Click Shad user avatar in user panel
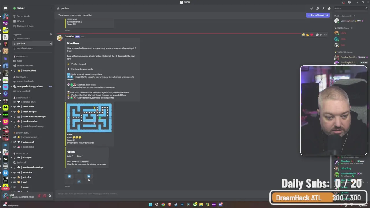The width and height of the screenshot is (370, 208). [5, 196]
